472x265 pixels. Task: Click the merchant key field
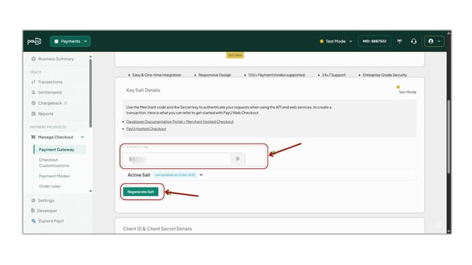177,159
